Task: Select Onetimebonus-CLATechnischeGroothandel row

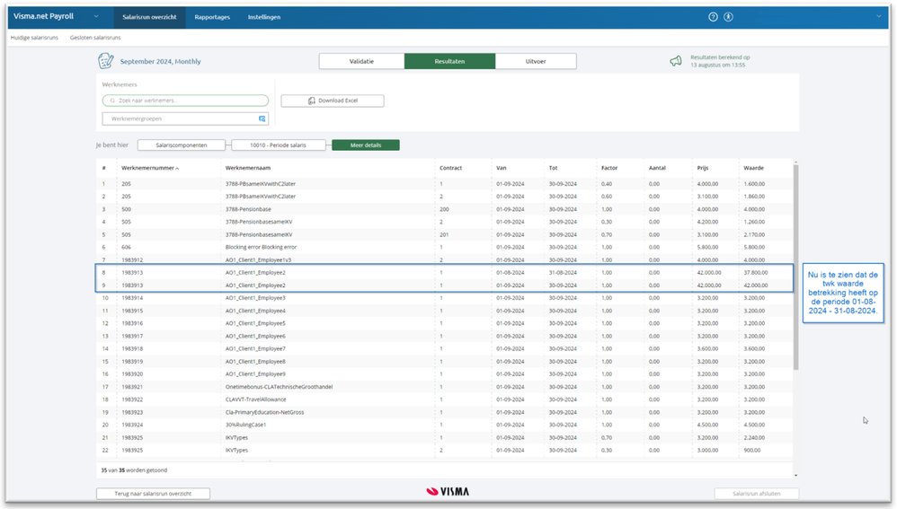Action: coord(445,387)
